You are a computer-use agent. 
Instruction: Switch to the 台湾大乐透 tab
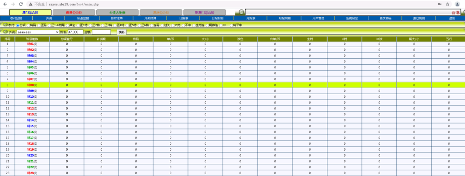(x=117, y=12)
